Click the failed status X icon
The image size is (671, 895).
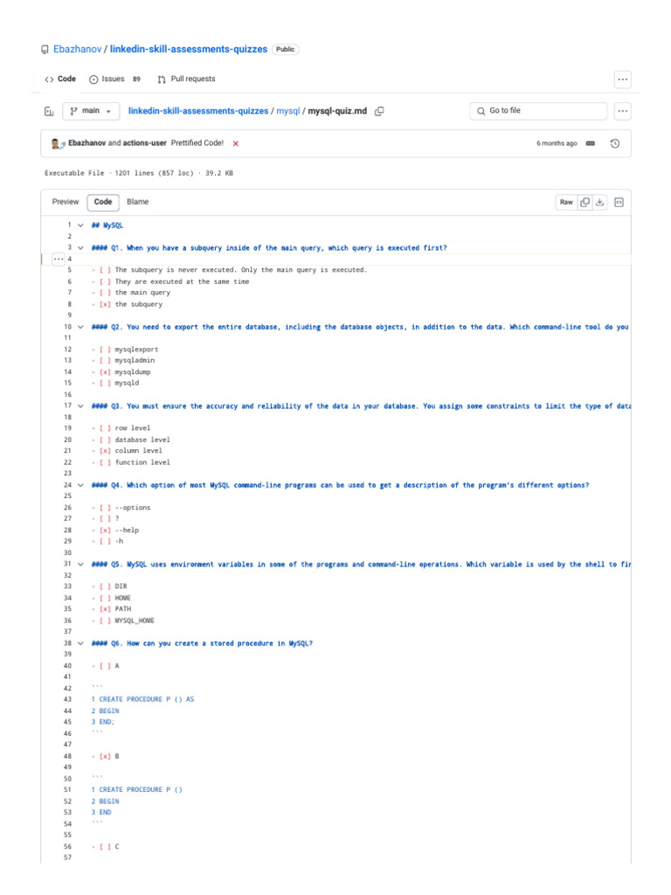[x=236, y=143]
